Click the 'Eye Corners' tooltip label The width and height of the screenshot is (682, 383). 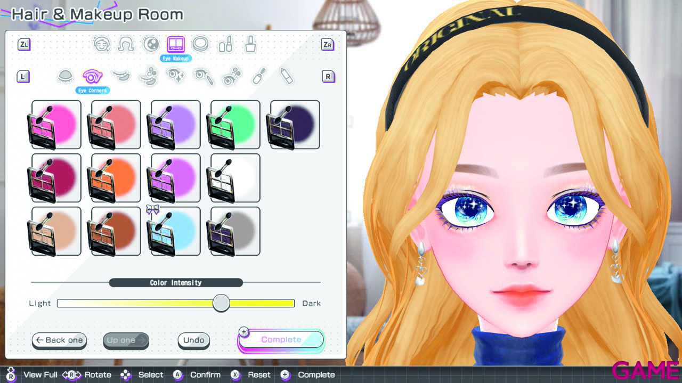pyautogui.click(x=93, y=91)
